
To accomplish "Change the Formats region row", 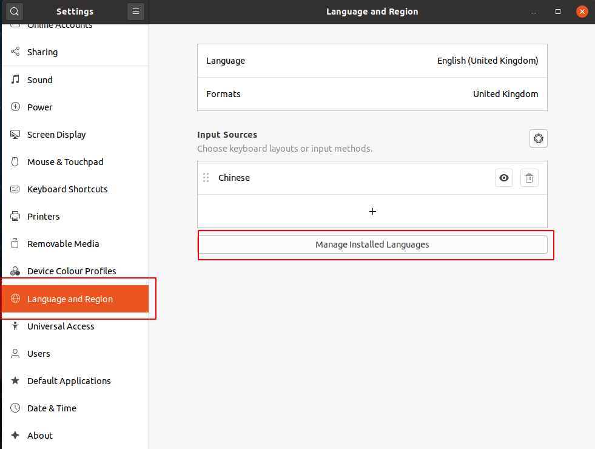I will pyautogui.click(x=372, y=94).
